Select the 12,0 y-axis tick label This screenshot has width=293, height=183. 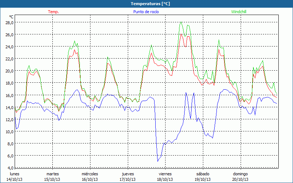coord(10,119)
